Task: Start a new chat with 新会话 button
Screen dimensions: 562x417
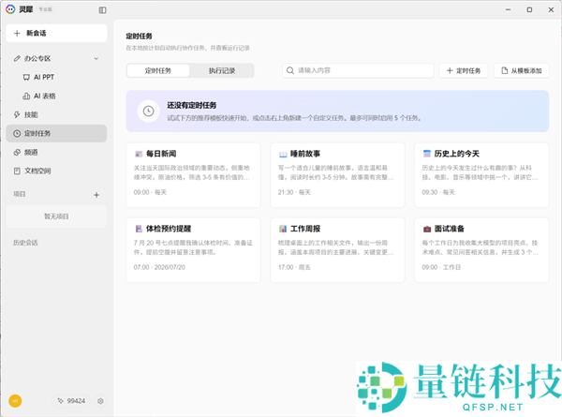Action: [56, 34]
